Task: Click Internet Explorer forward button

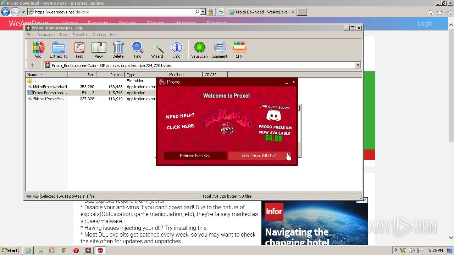Action: tap(15, 12)
